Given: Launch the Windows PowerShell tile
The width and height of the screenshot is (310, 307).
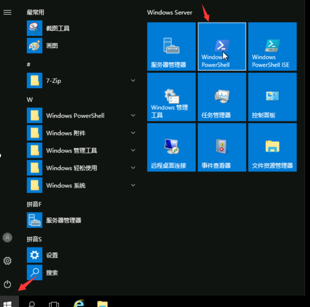Looking at the screenshot, I should tap(222, 47).
